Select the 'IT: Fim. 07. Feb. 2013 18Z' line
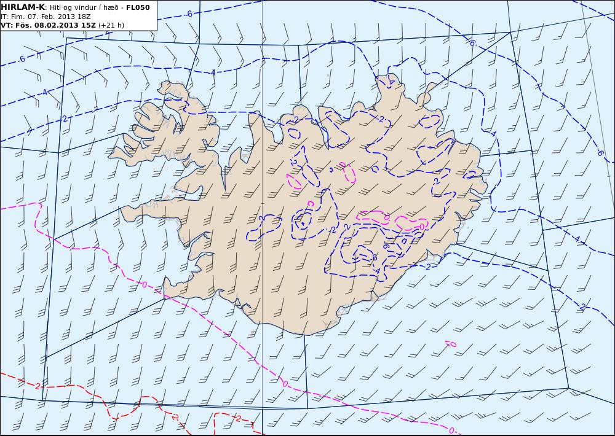The image size is (615, 436). [46, 17]
